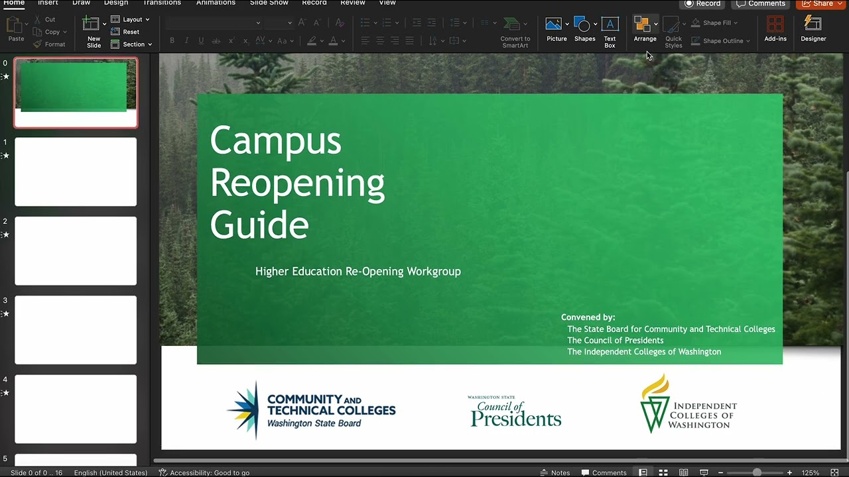Screen dimensions: 849x477
Task: Clear all text formatting
Action: pyautogui.click(x=340, y=23)
